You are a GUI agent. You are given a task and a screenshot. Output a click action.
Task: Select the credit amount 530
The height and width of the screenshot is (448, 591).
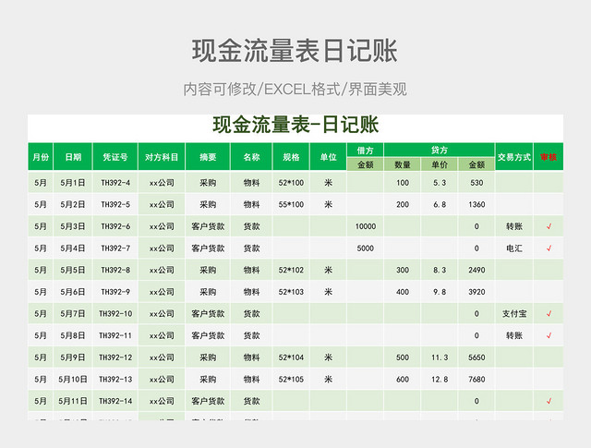pyautogui.click(x=476, y=183)
